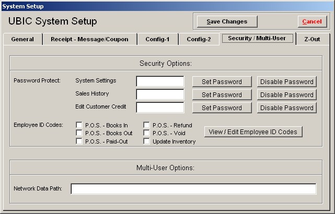
Task: Select the Security / Multi-User tab
Action: 257,39
